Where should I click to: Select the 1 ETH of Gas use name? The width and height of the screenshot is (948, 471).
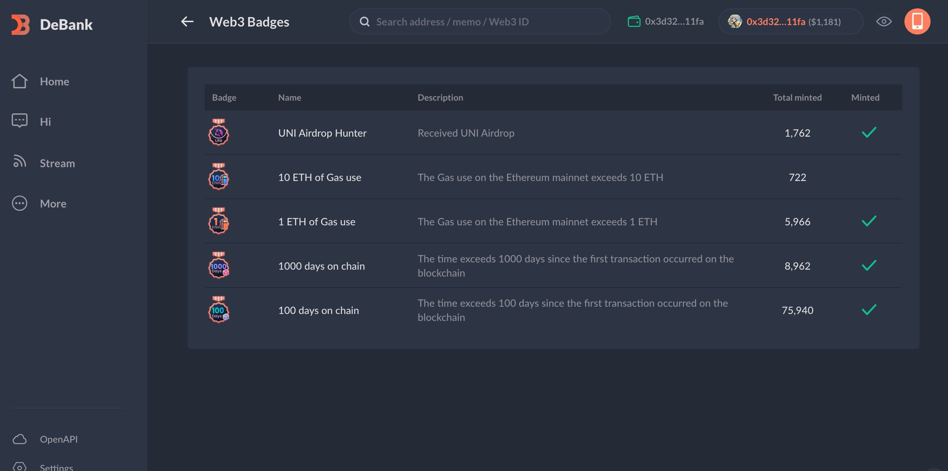[x=317, y=222]
